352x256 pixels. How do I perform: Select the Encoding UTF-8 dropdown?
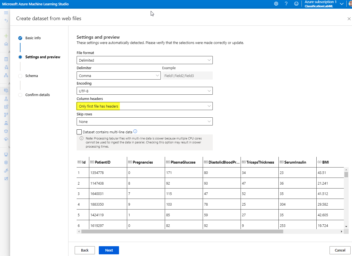click(x=145, y=91)
